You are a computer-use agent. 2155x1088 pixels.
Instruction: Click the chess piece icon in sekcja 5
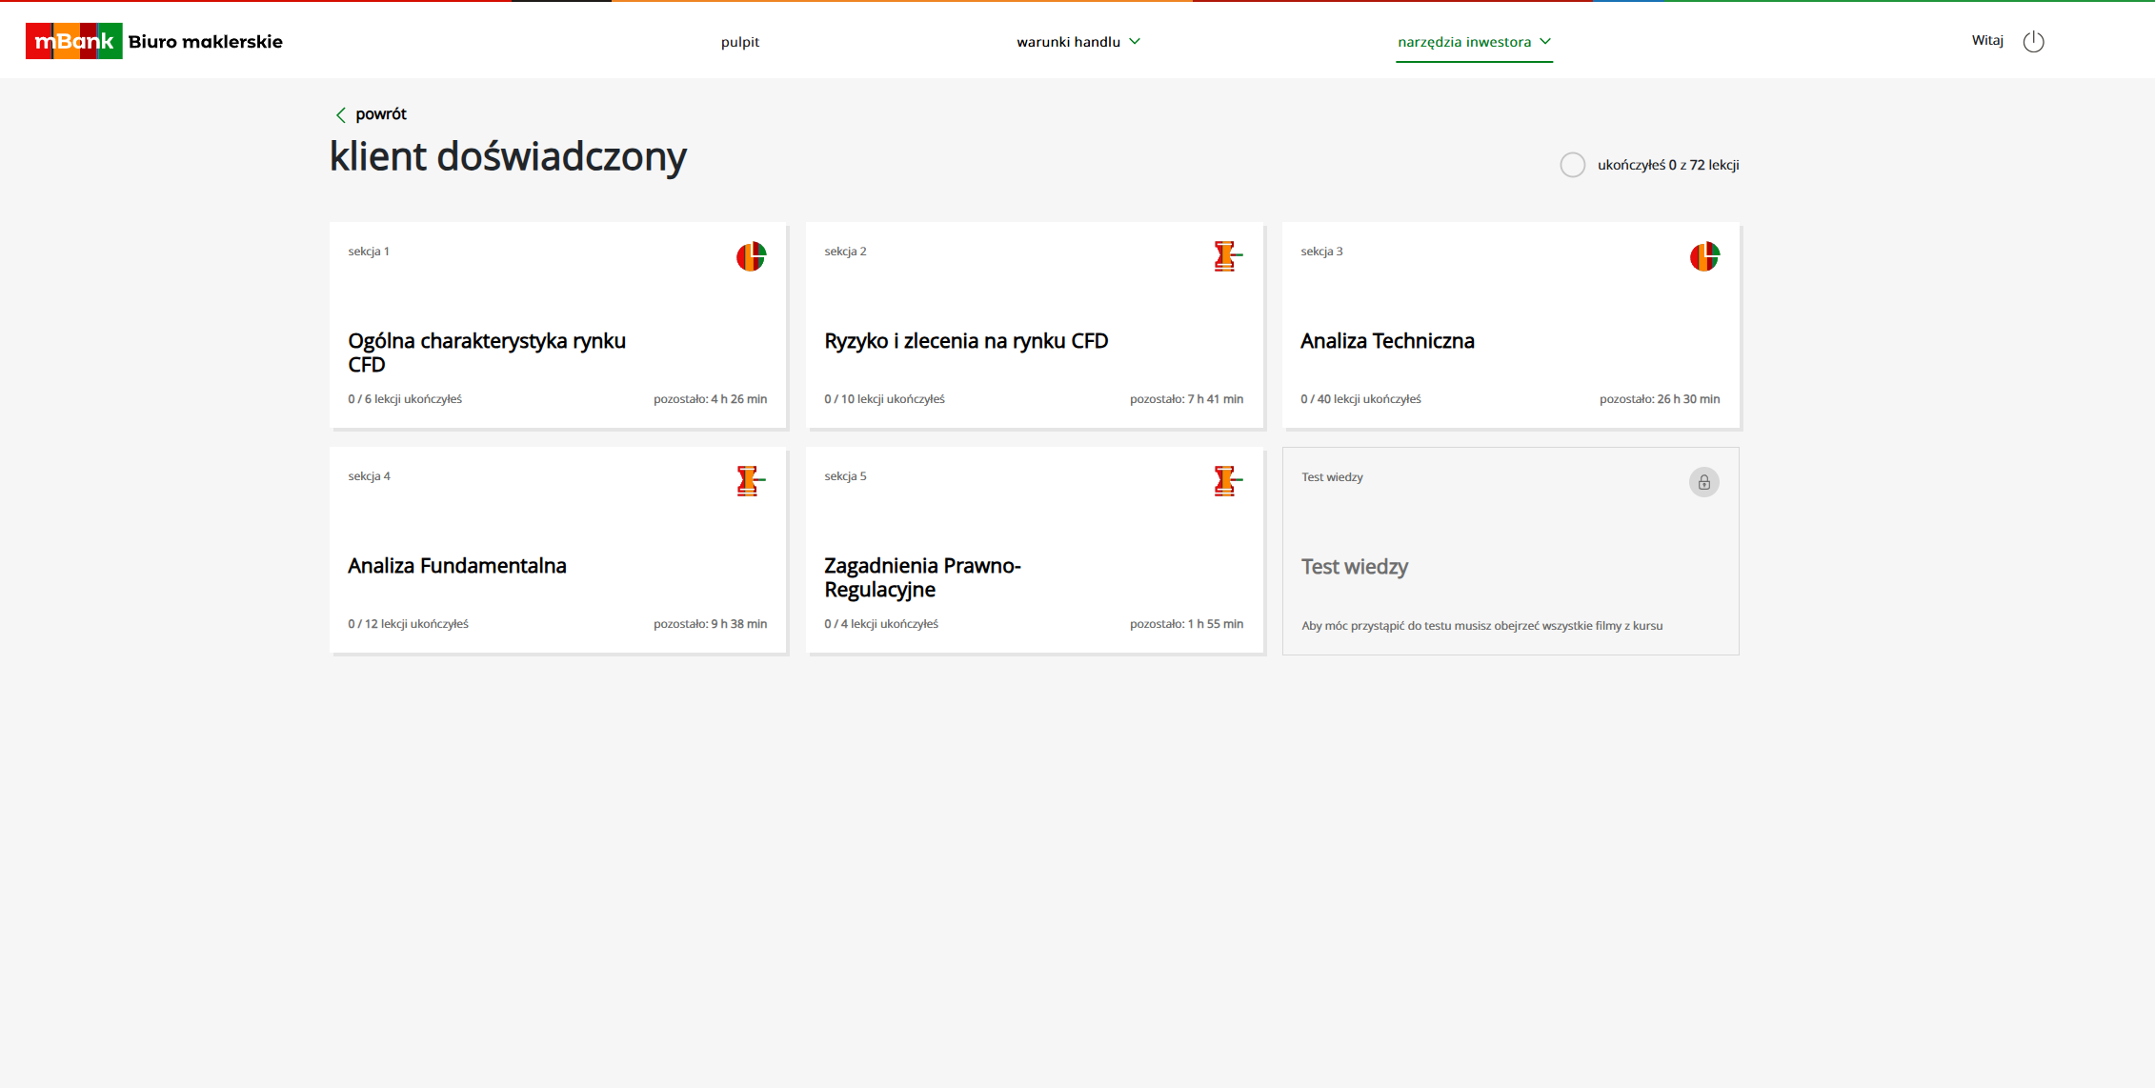tap(1227, 481)
